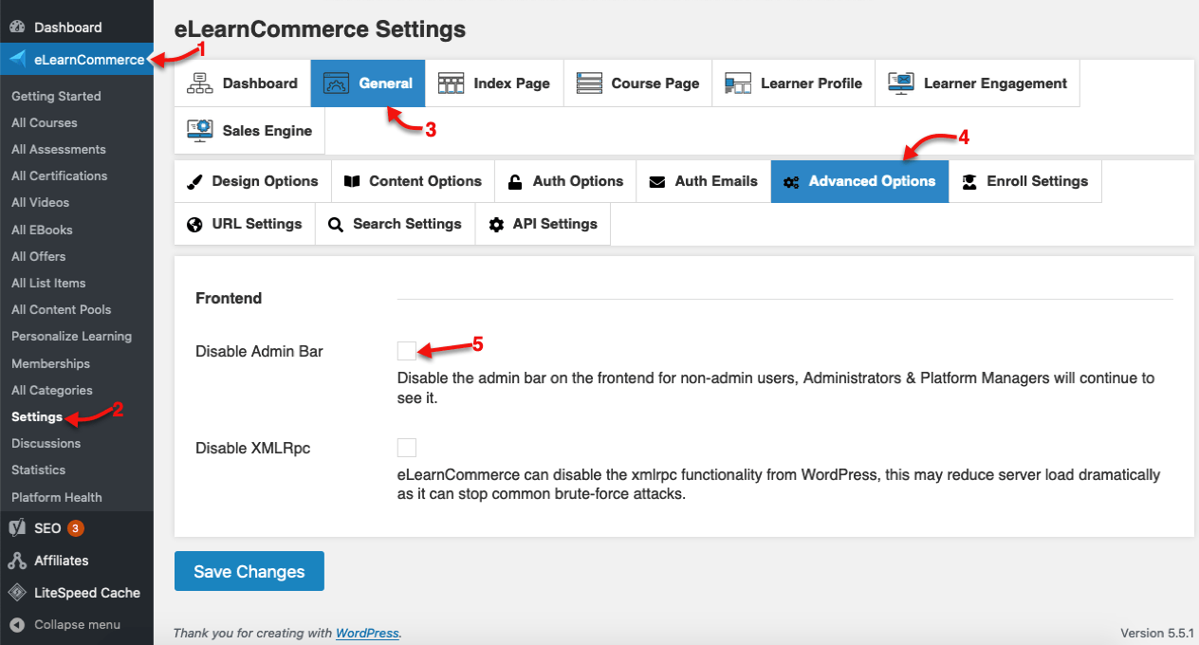Click the Affiliates network icon
This screenshot has width=1199, height=645.
point(17,561)
